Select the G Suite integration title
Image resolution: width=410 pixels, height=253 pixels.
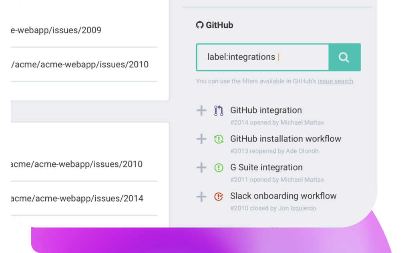point(266,167)
